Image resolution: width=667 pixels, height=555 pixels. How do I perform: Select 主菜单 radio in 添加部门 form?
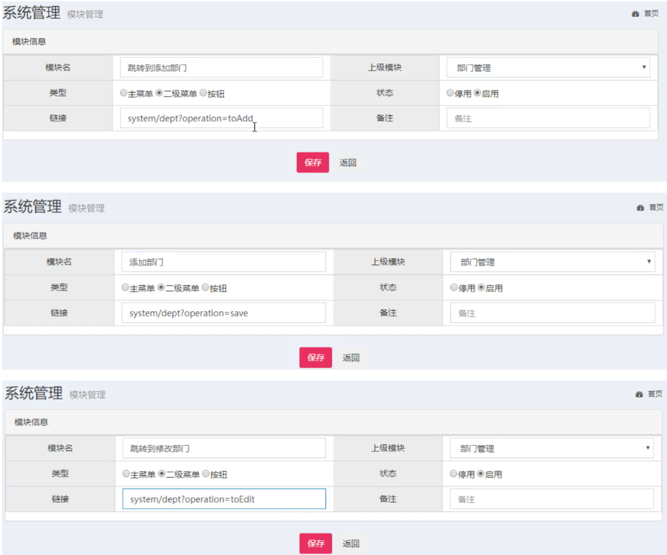point(125,287)
